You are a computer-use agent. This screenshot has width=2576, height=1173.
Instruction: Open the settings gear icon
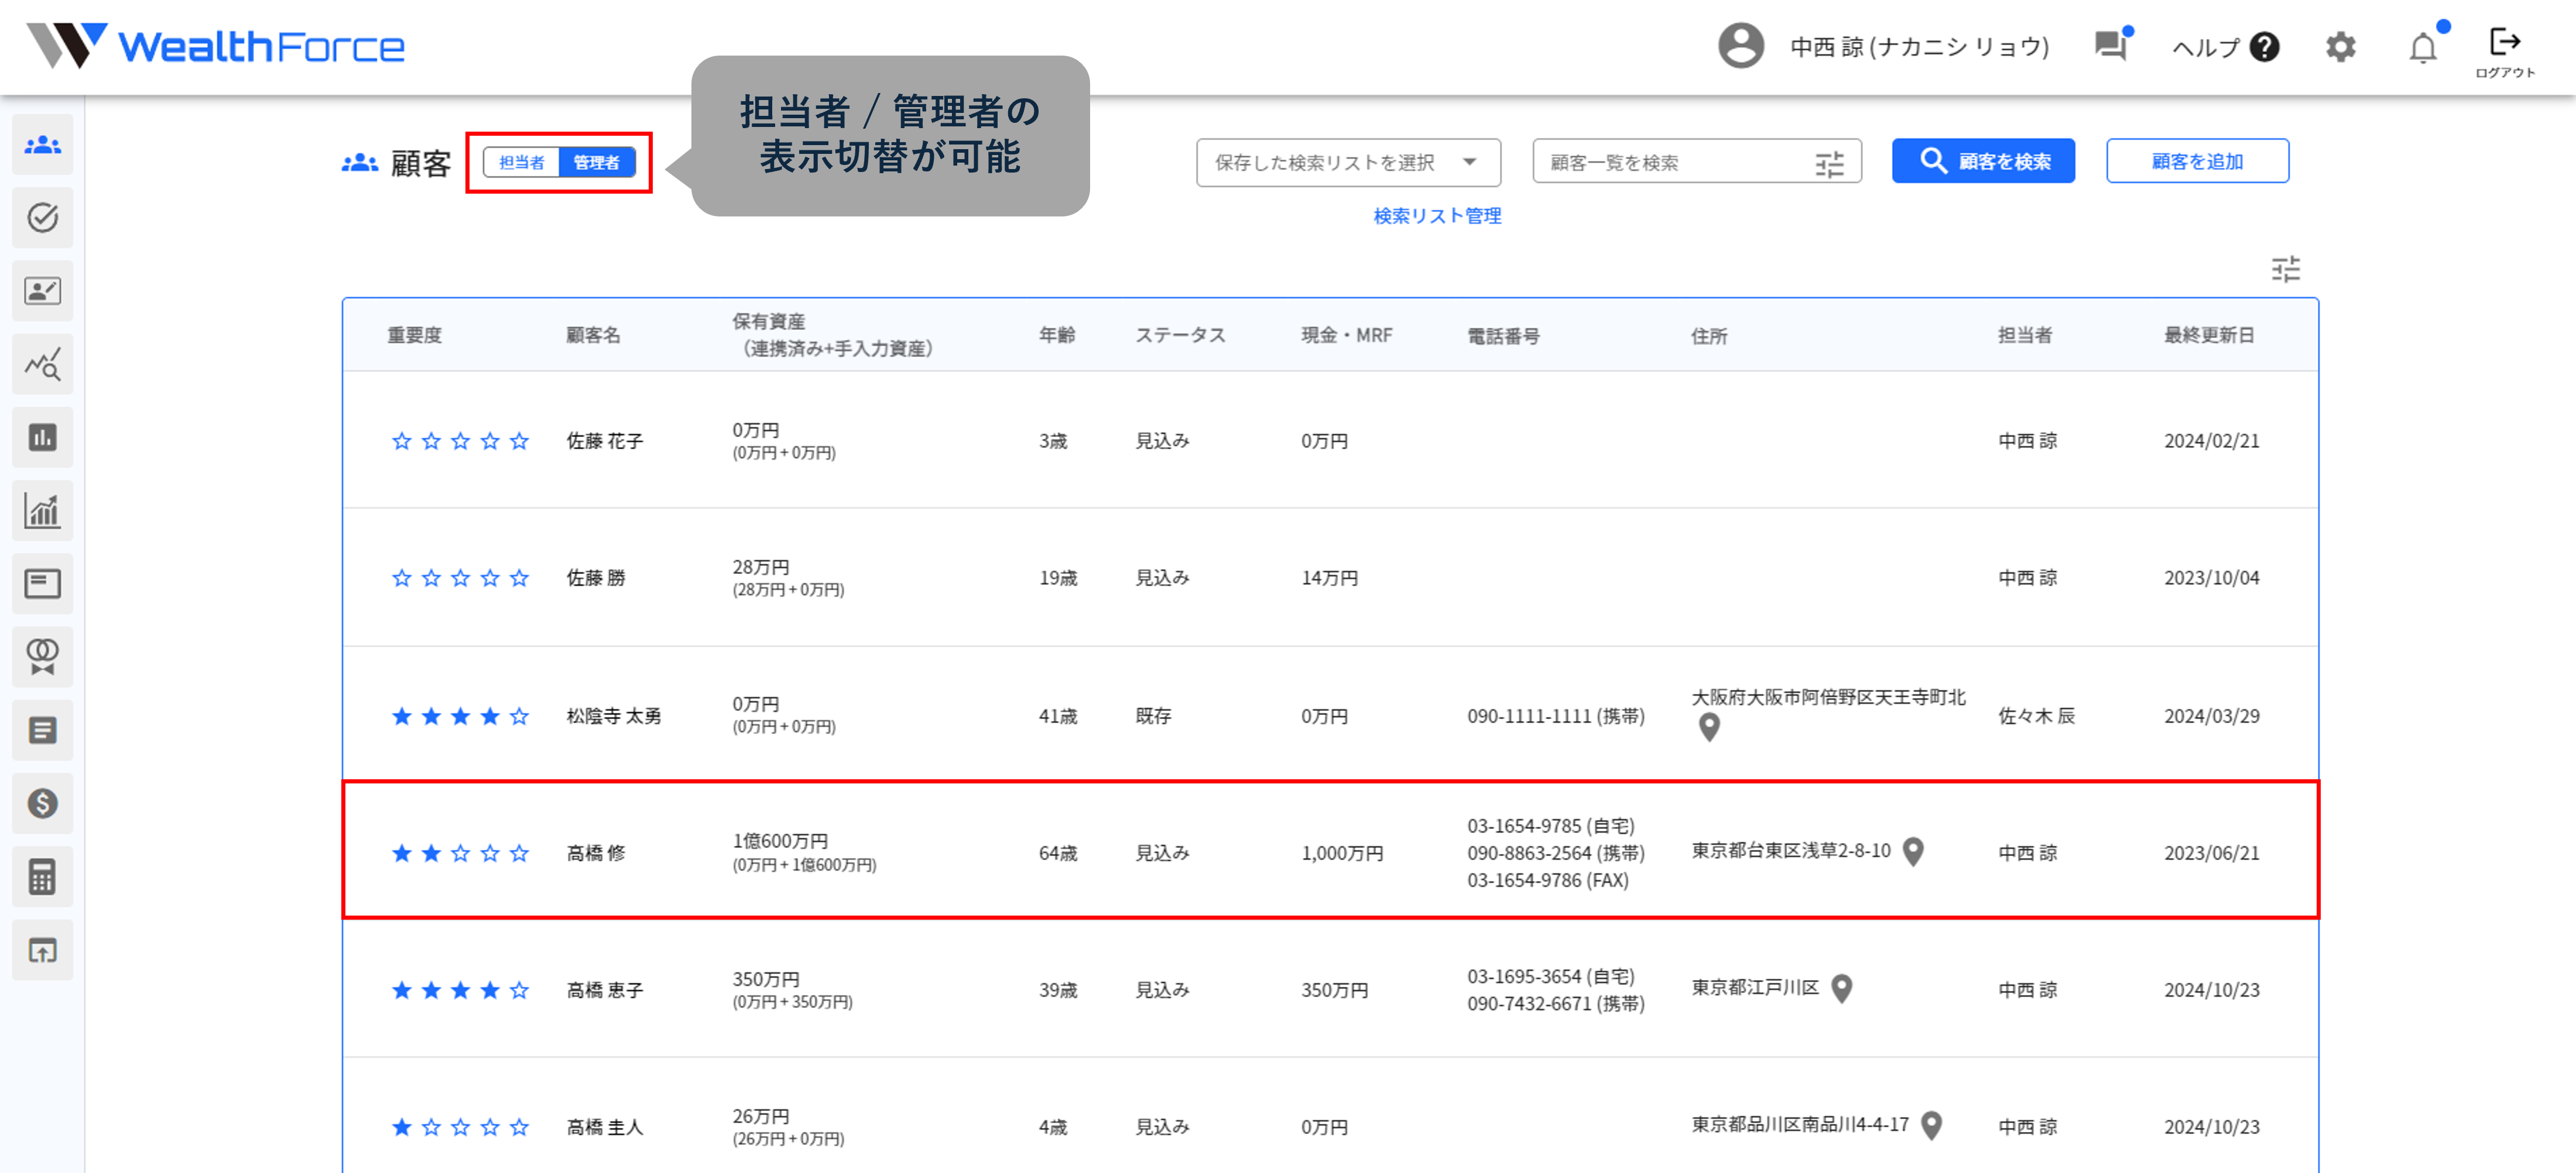(2340, 47)
